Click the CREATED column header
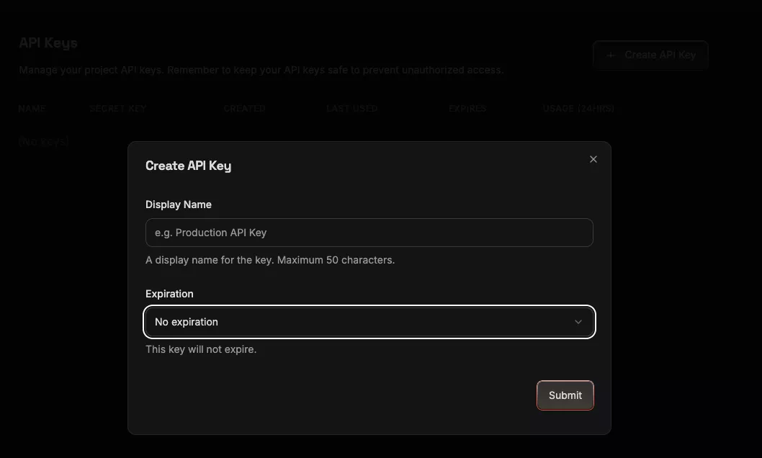 [244, 109]
